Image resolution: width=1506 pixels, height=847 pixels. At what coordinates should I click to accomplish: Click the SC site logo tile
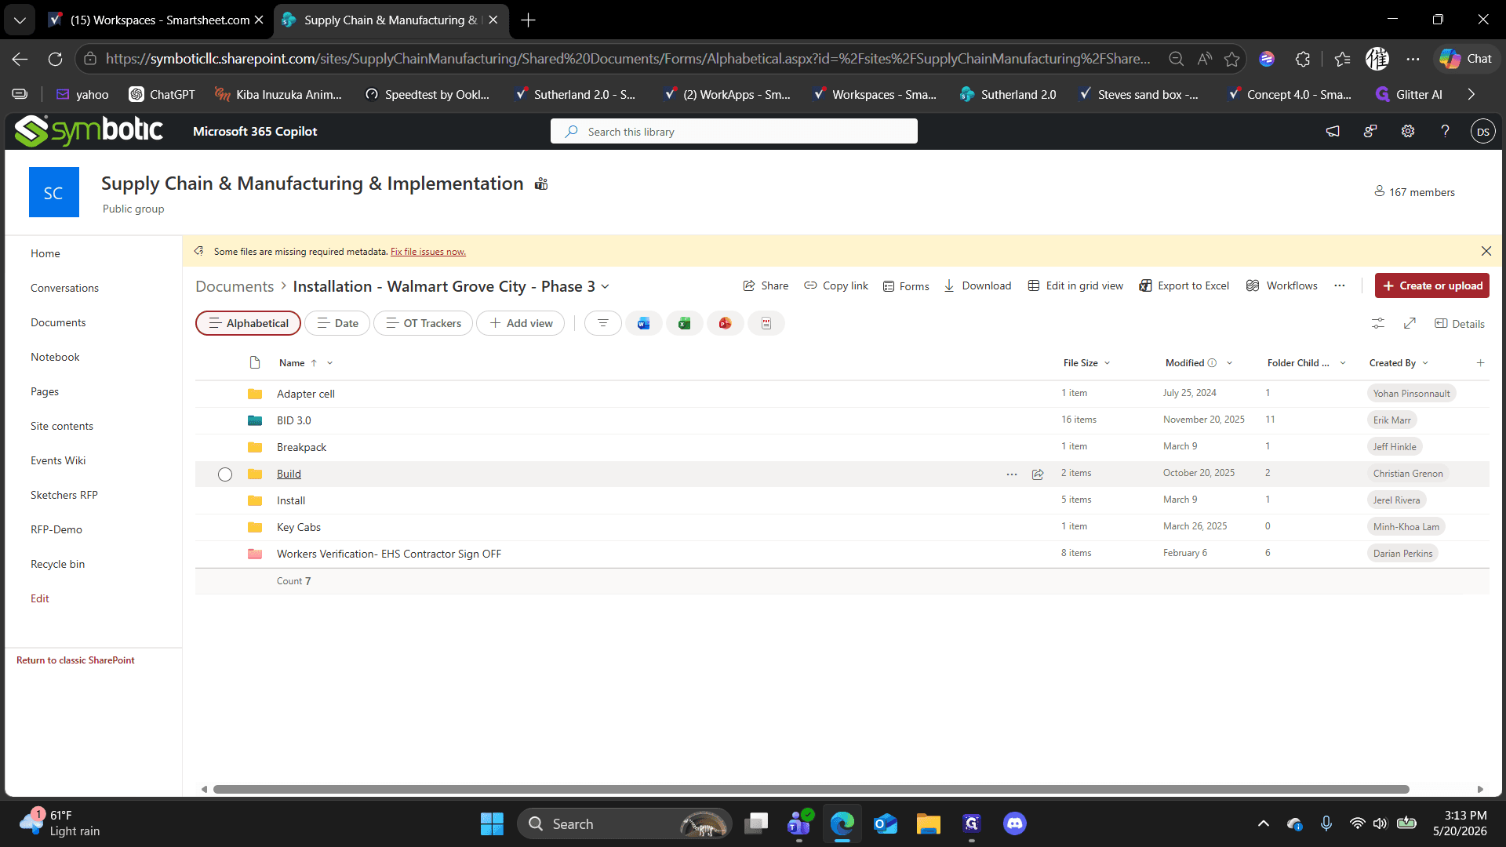tap(54, 192)
